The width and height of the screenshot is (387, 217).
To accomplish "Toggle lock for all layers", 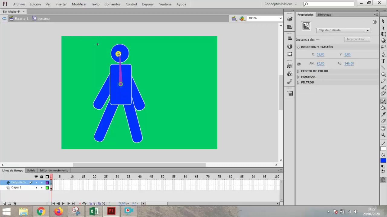I will 41,177.
